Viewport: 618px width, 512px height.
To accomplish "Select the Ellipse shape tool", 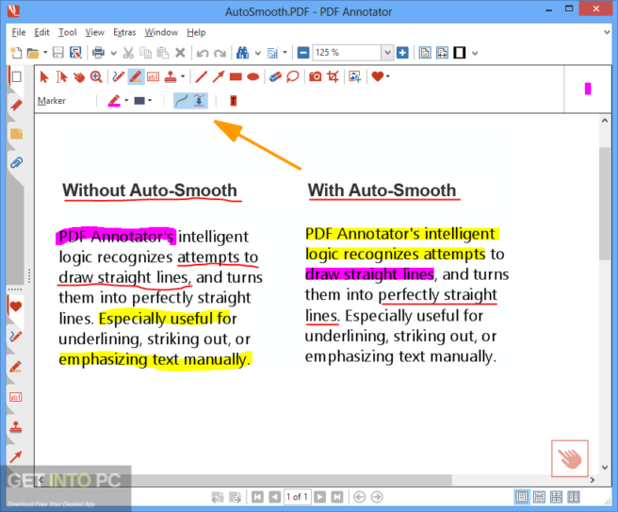I will (x=252, y=76).
